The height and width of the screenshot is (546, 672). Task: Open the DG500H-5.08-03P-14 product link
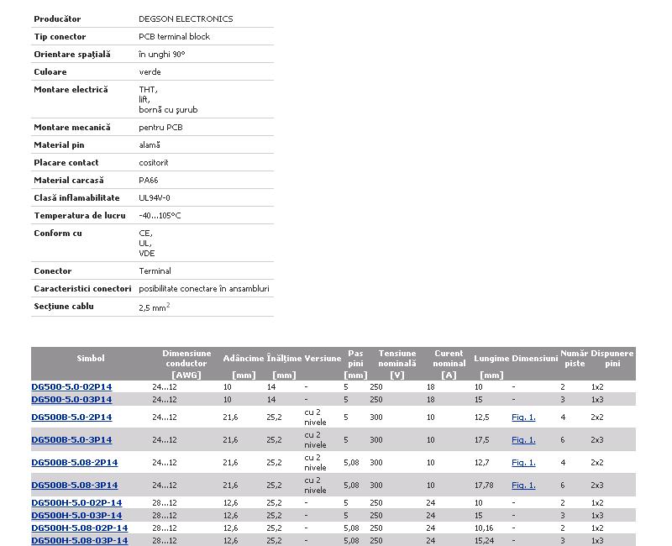pos(80,540)
